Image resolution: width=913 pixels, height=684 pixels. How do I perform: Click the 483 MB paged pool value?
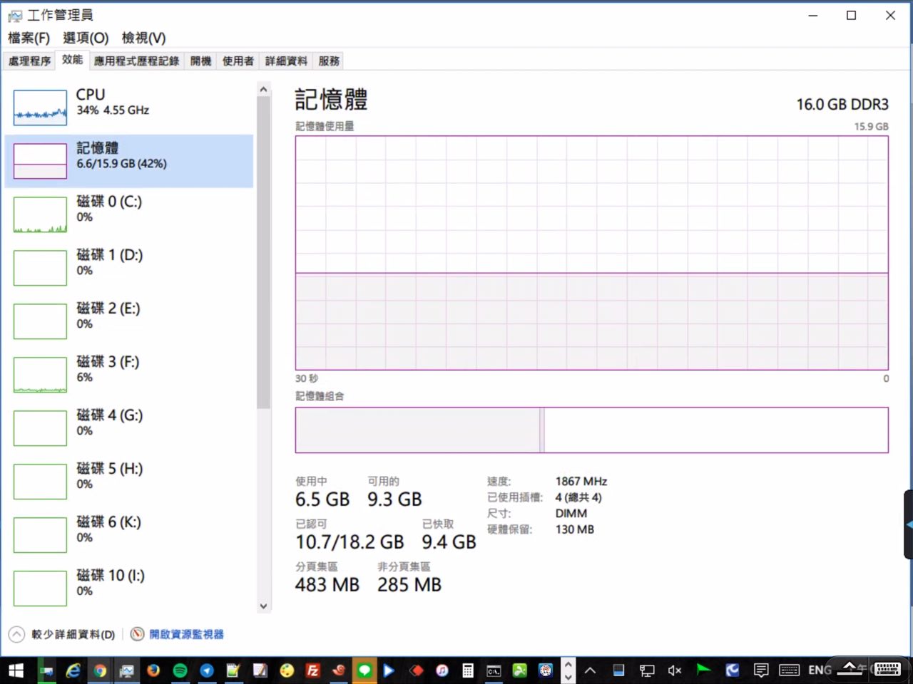coord(327,585)
